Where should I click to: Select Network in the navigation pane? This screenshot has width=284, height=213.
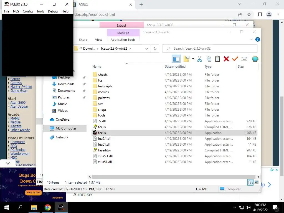62,137
